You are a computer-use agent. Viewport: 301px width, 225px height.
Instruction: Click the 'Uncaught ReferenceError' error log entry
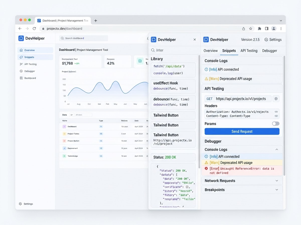pyautogui.click(x=242, y=171)
